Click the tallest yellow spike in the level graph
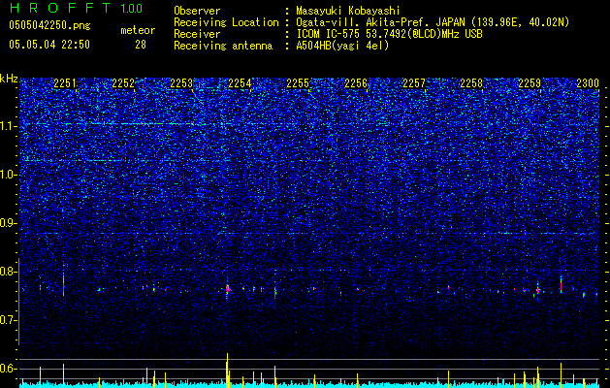 pos(227,370)
